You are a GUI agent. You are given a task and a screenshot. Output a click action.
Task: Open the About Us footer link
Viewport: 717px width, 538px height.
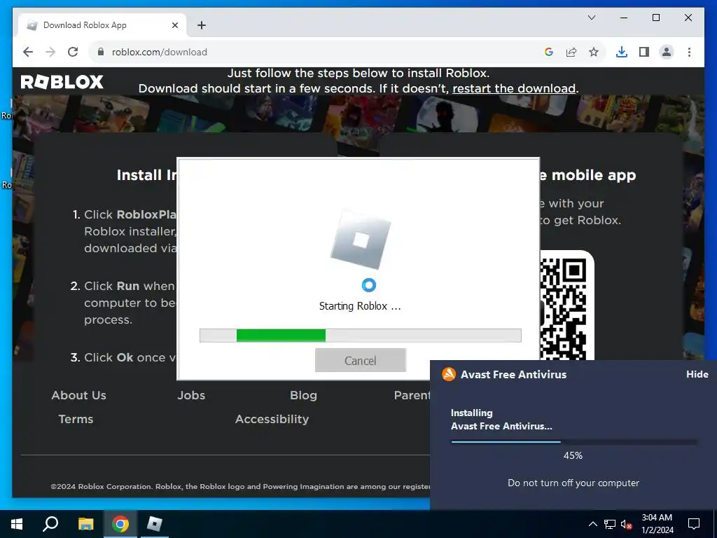(78, 395)
